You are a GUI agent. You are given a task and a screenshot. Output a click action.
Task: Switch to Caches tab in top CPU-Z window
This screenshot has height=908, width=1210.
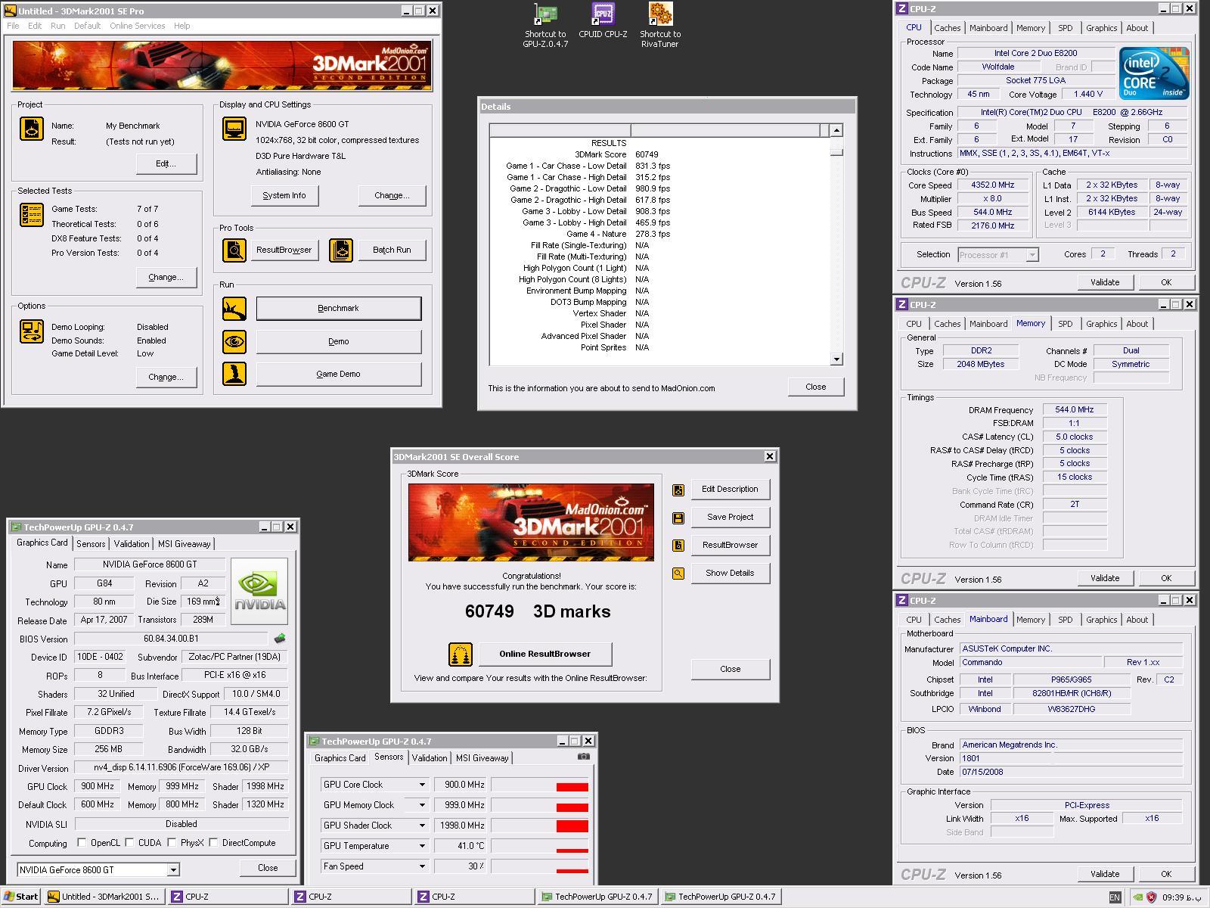(x=947, y=28)
